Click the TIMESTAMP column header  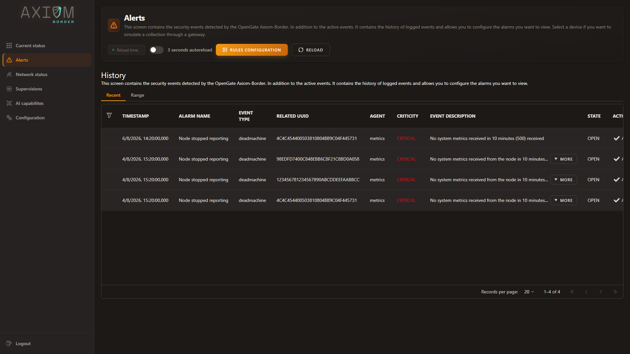point(136,116)
